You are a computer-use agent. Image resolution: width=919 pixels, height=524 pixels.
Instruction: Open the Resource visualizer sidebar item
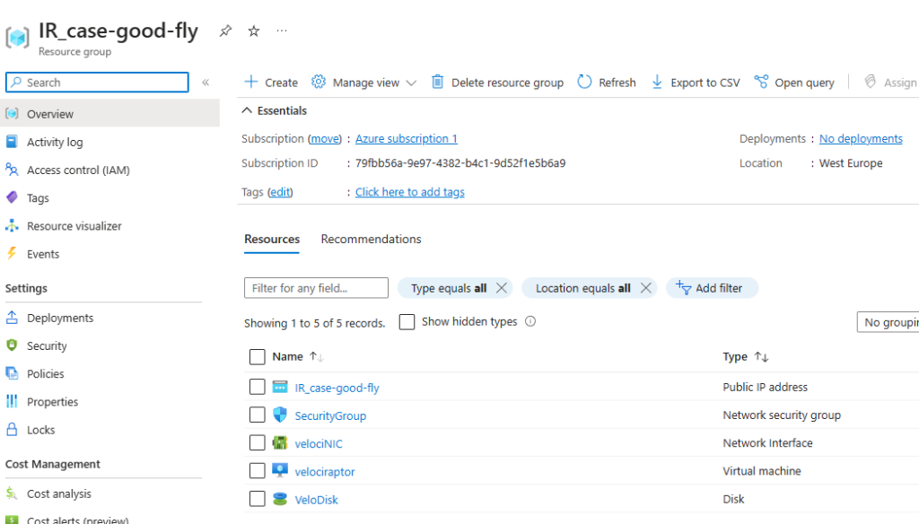(x=74, y=226)
